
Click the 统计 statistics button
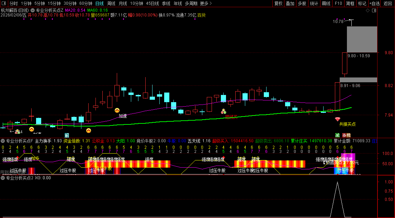[x=314, y=3]
